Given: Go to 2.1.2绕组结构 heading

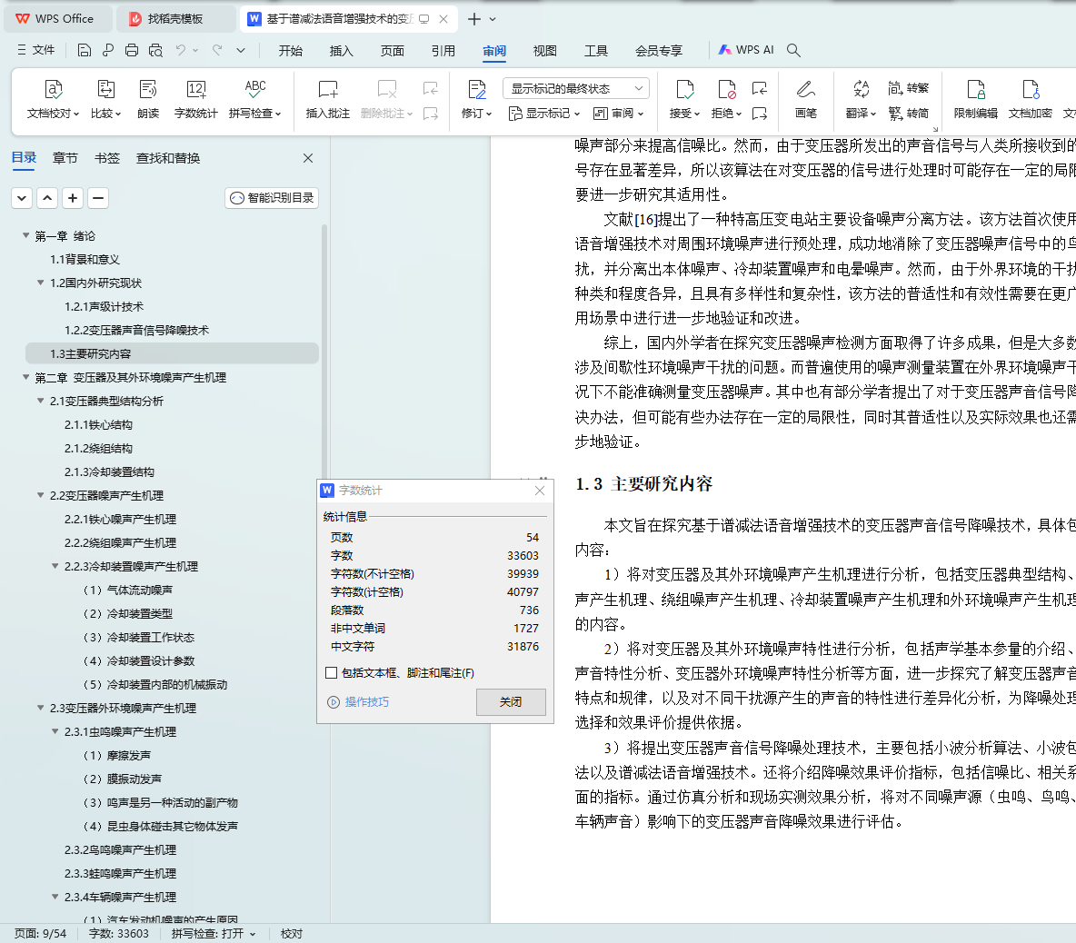Looking at the screenshot, I should (x=99, y=448).
